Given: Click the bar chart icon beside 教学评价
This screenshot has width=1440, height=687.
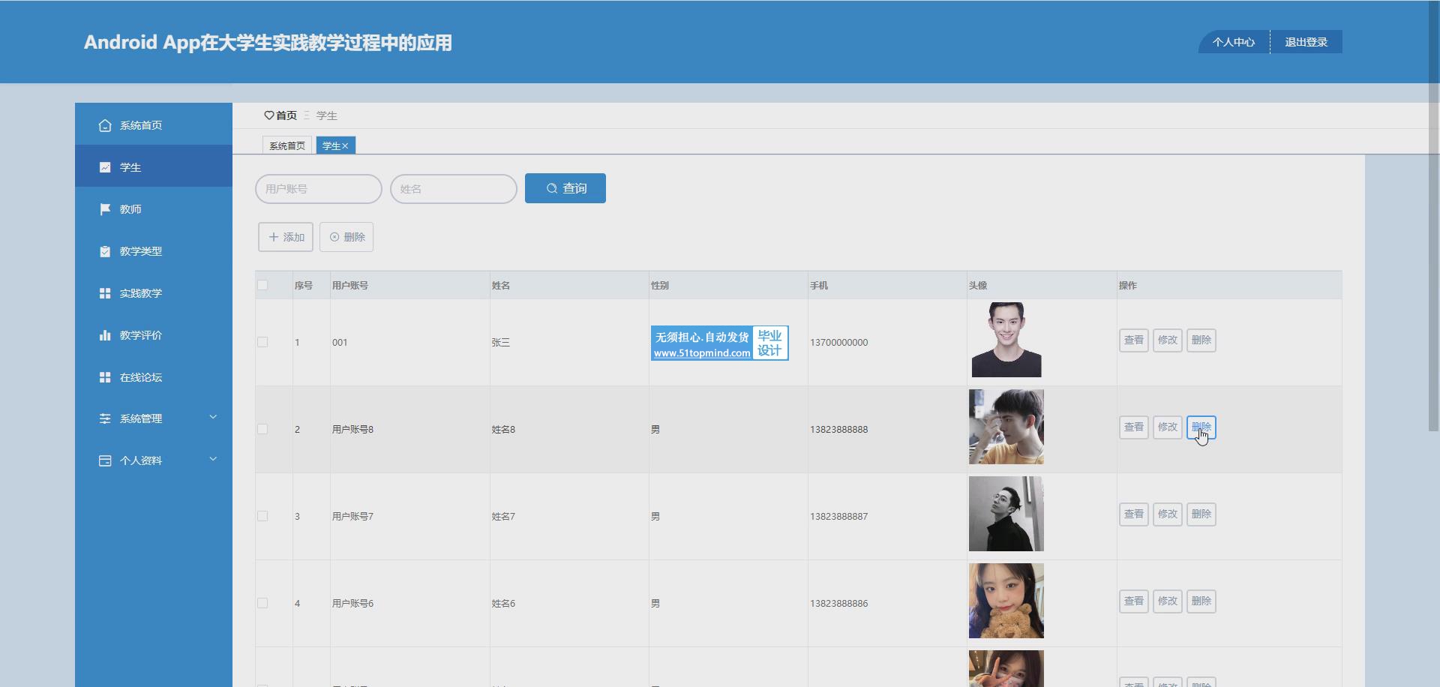Looking at the screenshot, I should (x=105, y=335).
